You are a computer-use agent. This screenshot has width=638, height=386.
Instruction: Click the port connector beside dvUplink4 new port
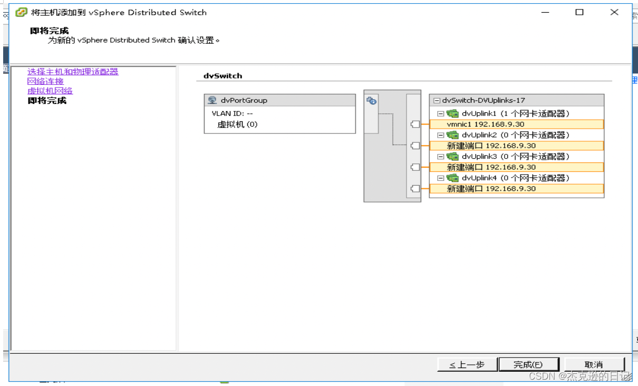pos(415,189)
